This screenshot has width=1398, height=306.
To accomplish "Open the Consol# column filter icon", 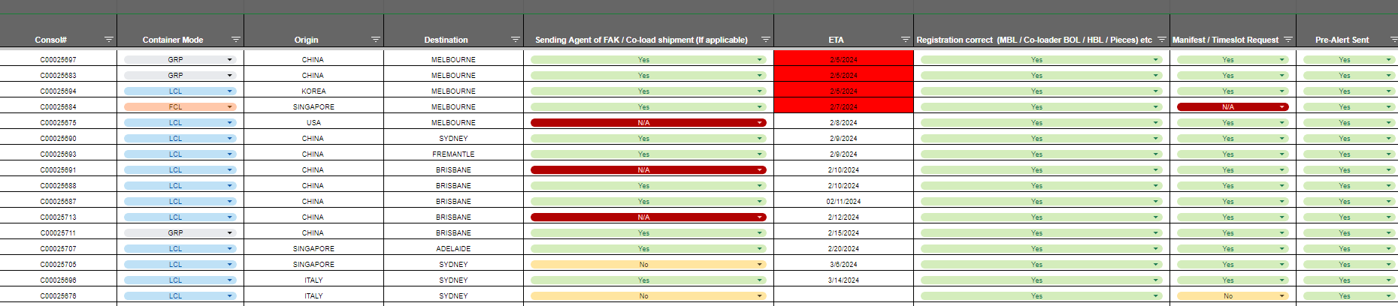I will (109, 39).
